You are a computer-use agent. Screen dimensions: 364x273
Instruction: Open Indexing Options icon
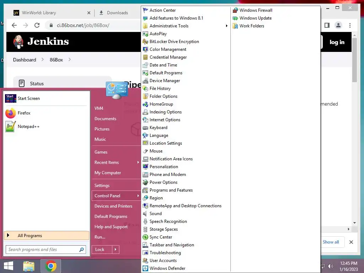click(145, 112)
